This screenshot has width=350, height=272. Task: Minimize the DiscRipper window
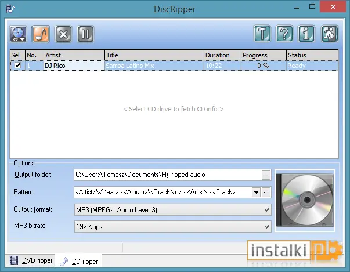[x=297, y=8]
